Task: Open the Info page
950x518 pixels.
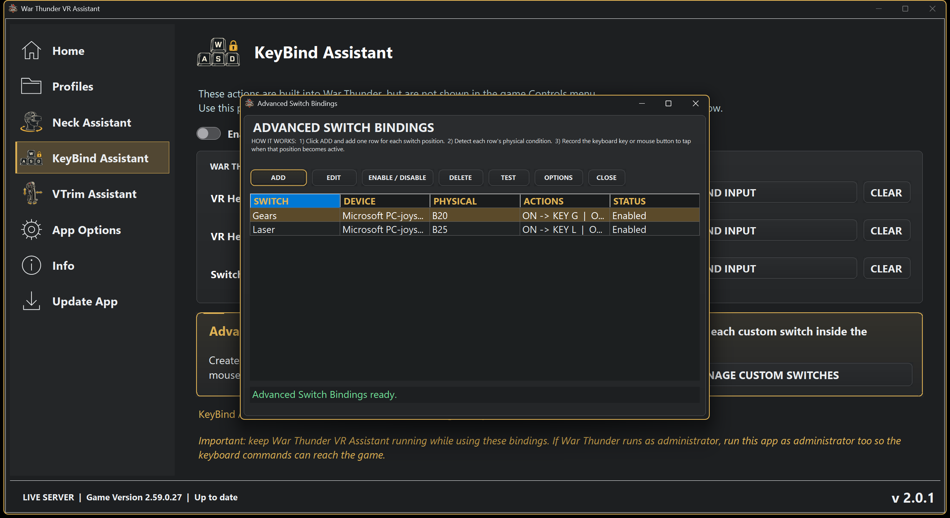Action: [92, 266]
